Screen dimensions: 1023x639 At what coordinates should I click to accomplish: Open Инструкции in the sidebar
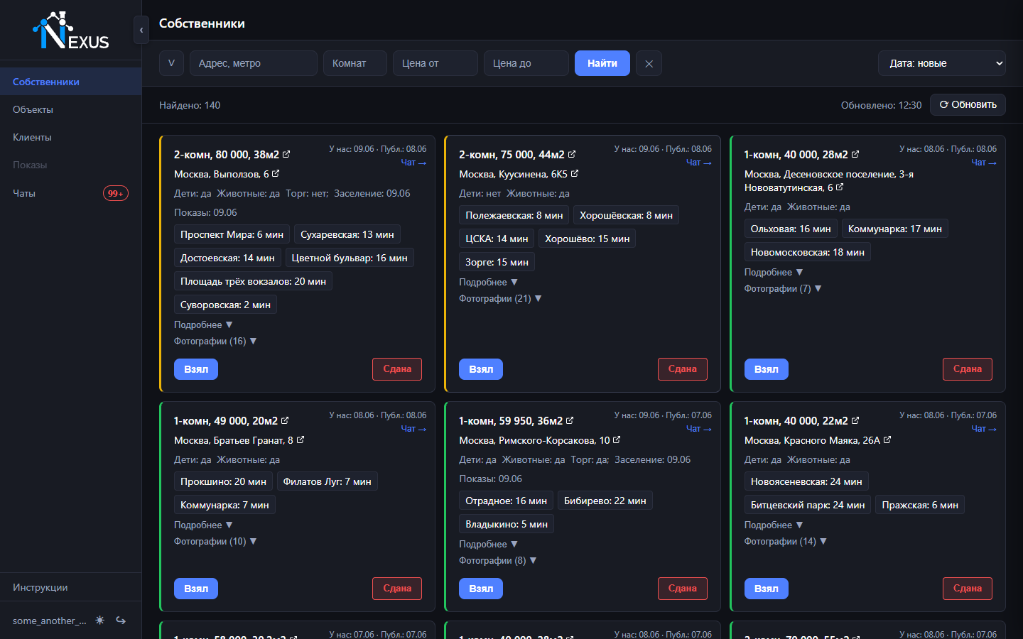pyautogui.click(x=71, y=587)
